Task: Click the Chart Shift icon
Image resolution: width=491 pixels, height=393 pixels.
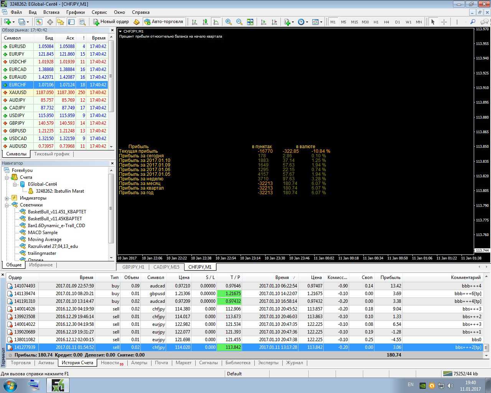Action: (274, 22)
